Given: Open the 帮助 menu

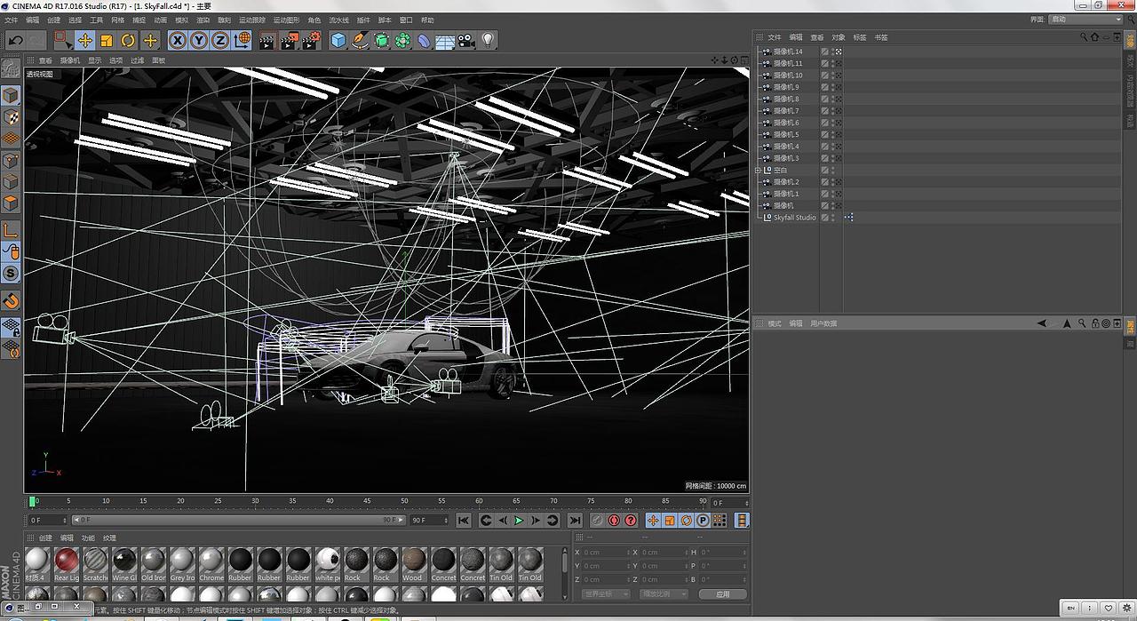Looking at the screenshot, I should point(427,20).
